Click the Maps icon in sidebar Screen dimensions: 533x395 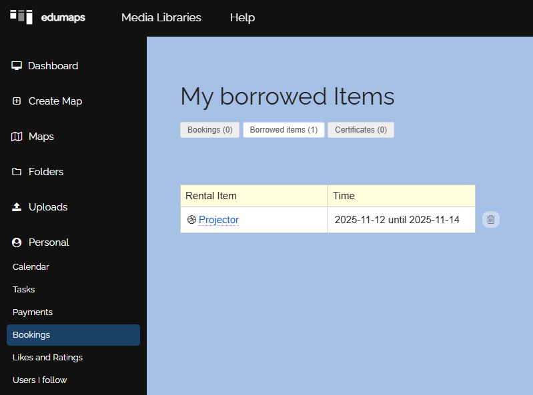17,137
